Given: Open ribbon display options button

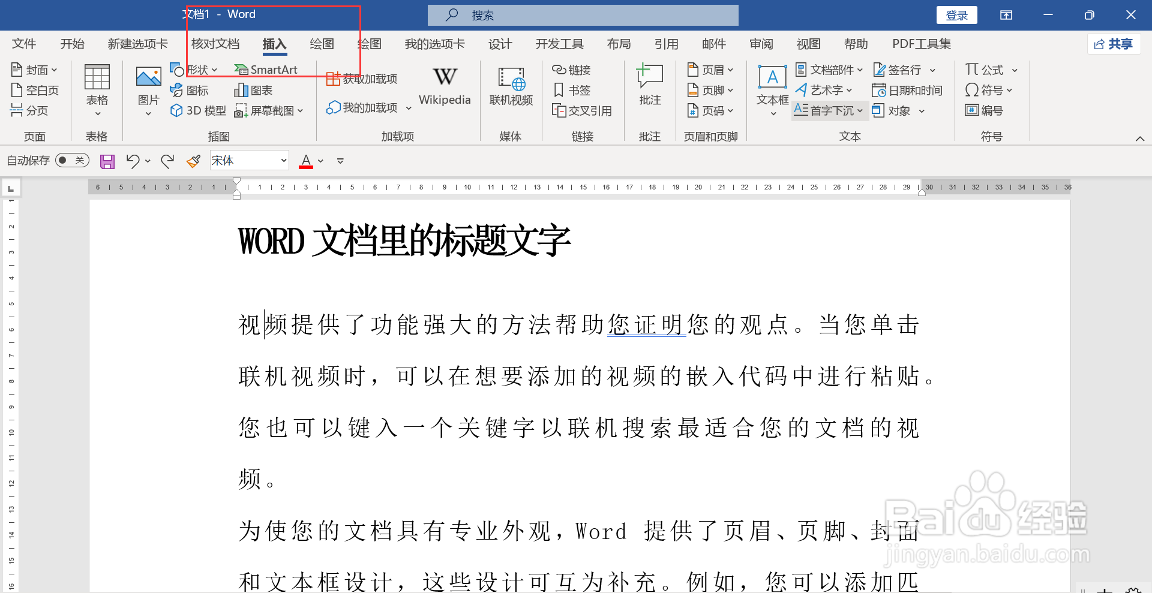Looking at the screenshot, I should tap(1006, 15).
